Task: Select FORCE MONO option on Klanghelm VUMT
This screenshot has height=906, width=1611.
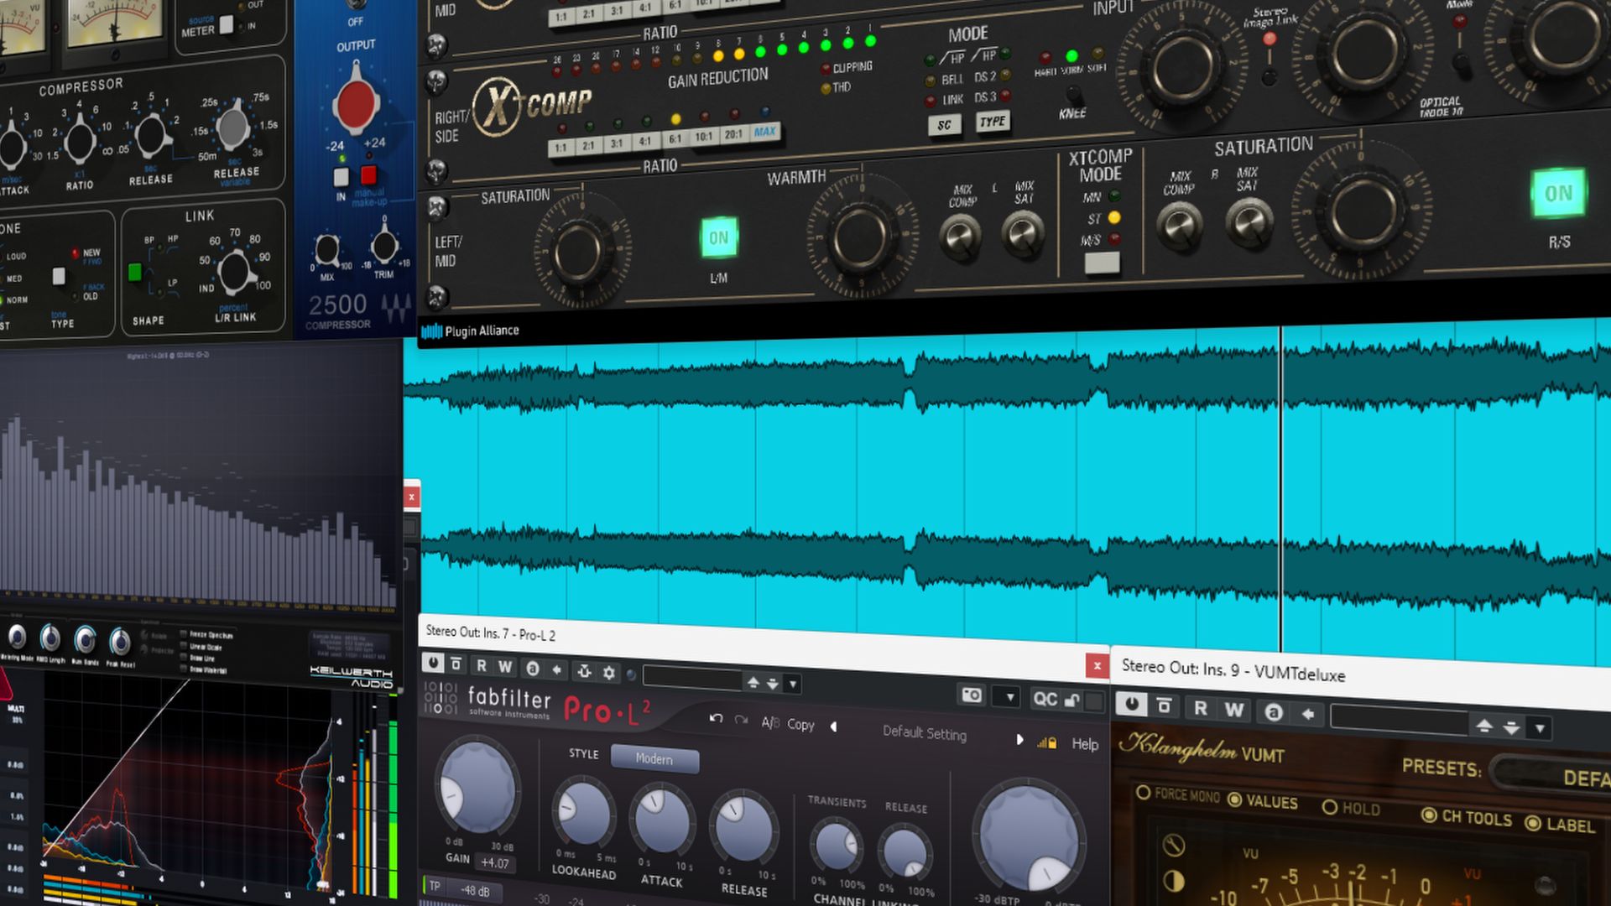Action: (x=1178, y=794)
